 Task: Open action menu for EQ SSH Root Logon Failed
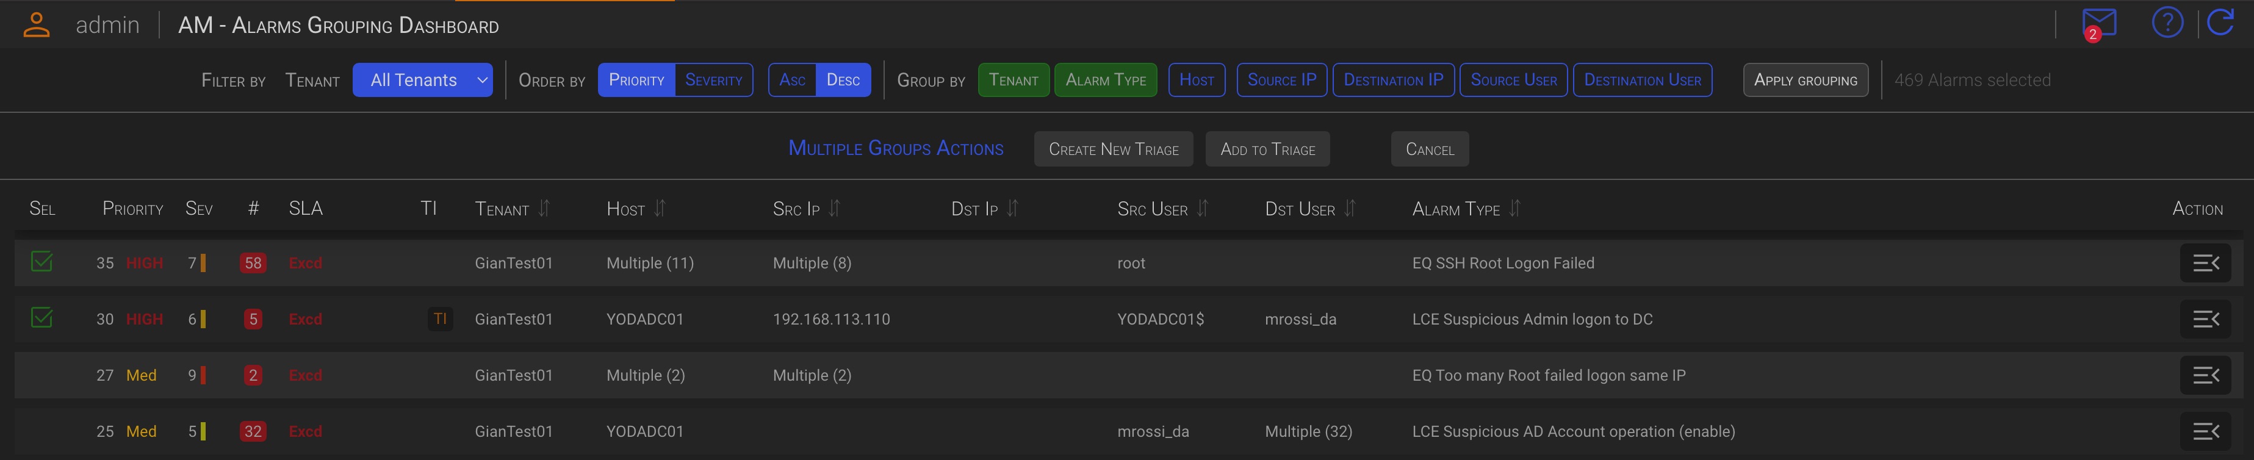coord(2204,263)
